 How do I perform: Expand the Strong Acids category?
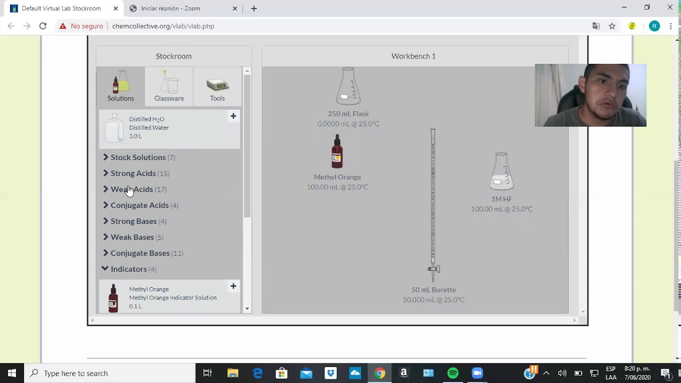click(136, 173)
